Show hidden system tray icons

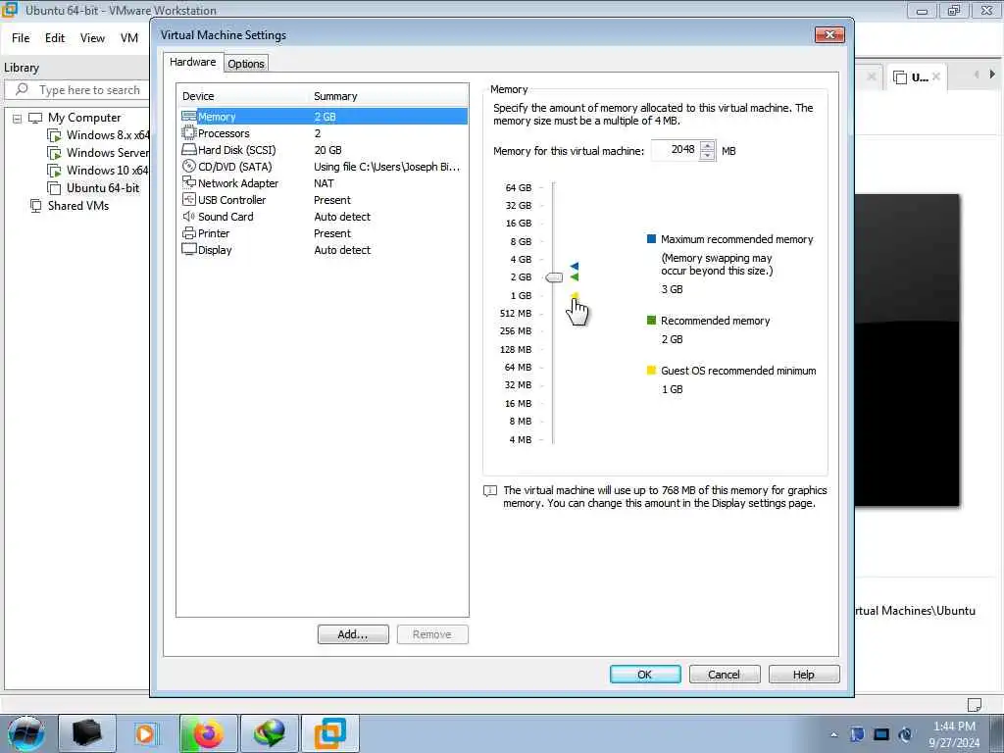pos(833,734)
